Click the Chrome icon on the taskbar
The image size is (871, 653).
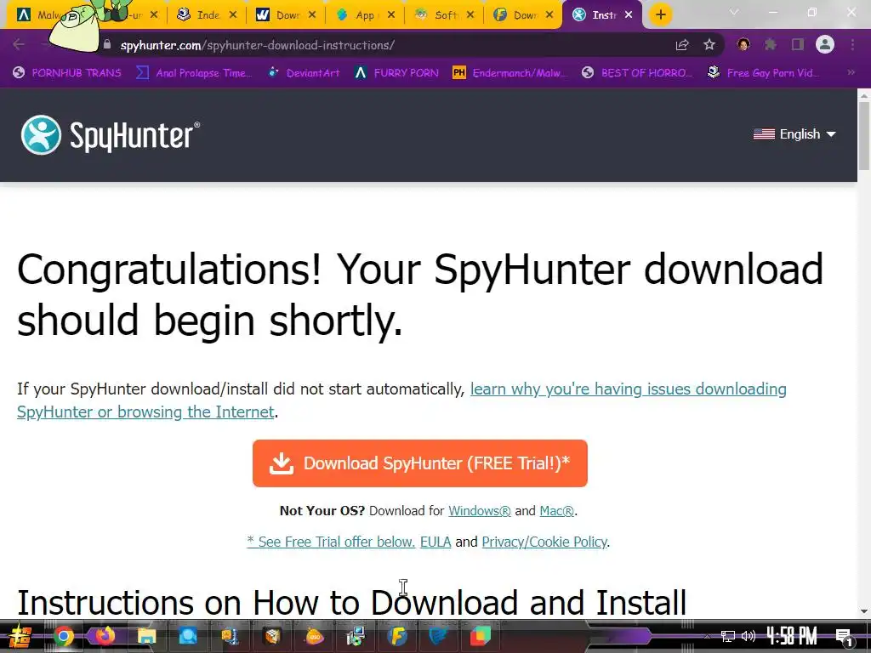click(x=63, y=636)
